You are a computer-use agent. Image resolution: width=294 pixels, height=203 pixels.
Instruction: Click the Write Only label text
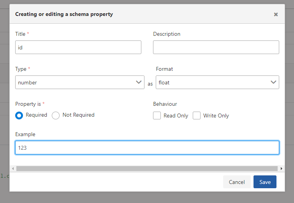pyautogui.click(x=216, y=115)
